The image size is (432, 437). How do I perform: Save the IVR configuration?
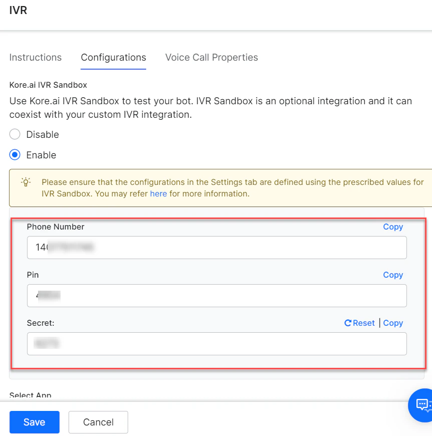(34, 422)
